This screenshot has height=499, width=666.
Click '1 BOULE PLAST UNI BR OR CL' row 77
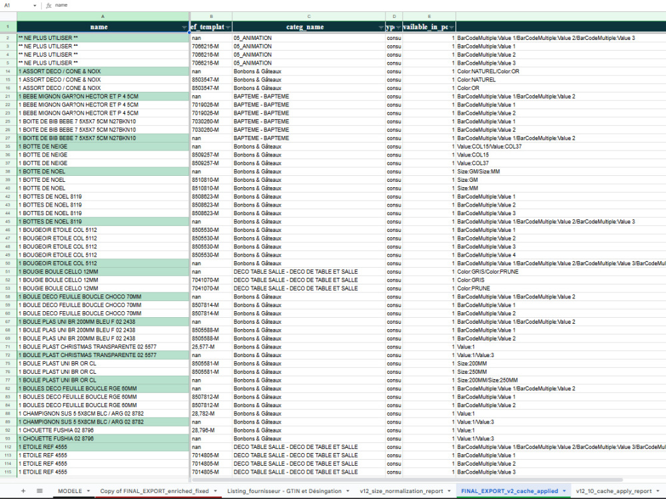tap(103, 380)
